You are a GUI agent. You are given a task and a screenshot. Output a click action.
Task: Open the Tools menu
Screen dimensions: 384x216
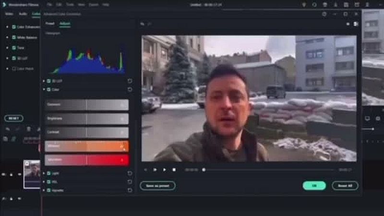click(70, 5)
